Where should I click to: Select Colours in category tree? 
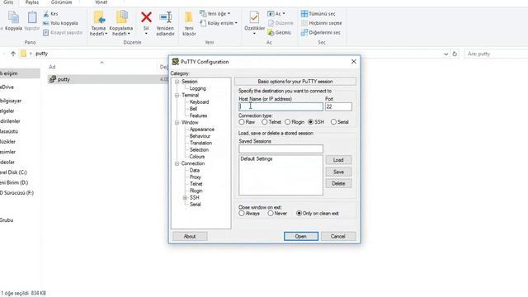coord(196,157)
